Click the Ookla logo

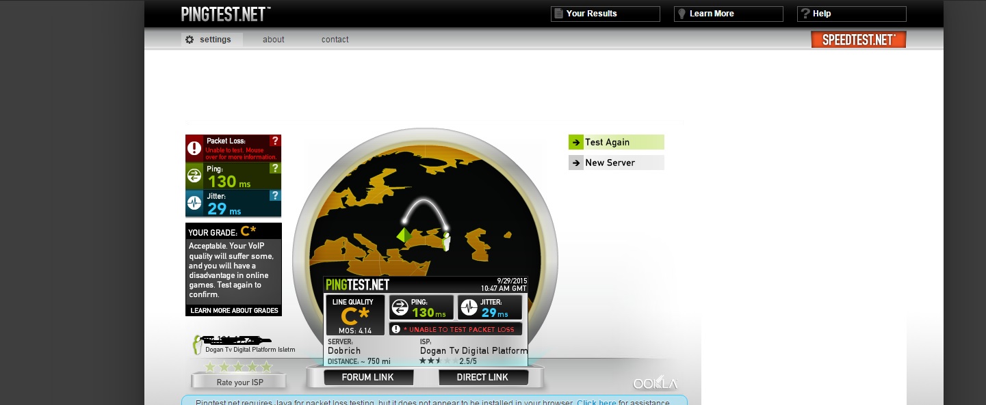coord(655,383)
